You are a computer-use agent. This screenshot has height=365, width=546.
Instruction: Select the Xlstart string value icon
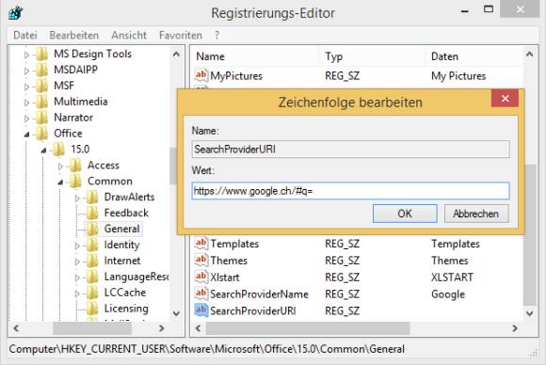click(x=201, y=277)
